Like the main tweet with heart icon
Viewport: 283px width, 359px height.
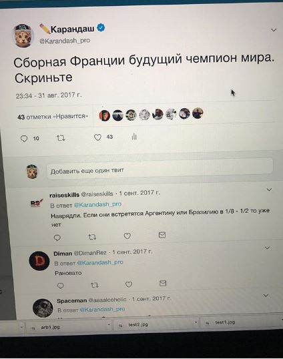pyautogui.click(x=97, y=137)
